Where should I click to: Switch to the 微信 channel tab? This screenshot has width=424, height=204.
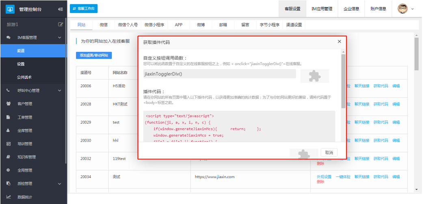(104, 25)
